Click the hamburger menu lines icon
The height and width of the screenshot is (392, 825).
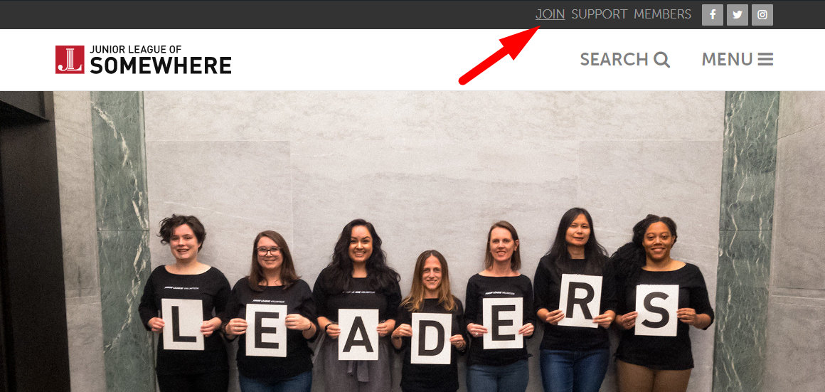(x=765, y=60)
